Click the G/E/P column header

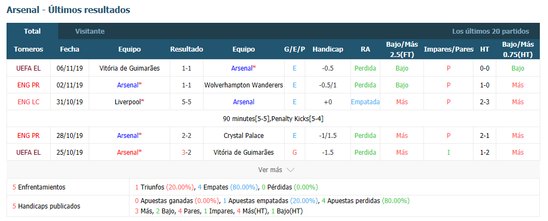294,49
